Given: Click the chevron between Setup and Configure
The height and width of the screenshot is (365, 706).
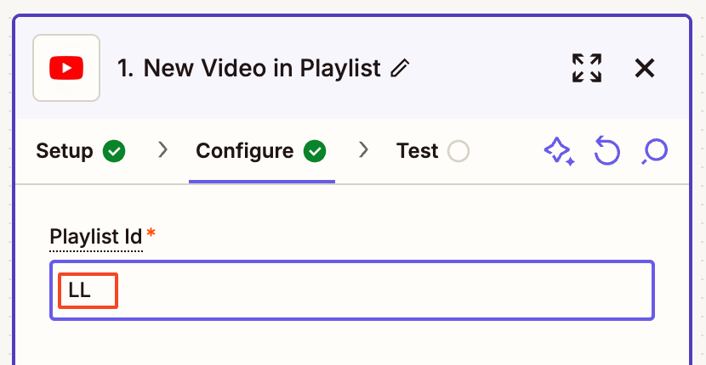Looking at the screenshot, I should 163,151.
